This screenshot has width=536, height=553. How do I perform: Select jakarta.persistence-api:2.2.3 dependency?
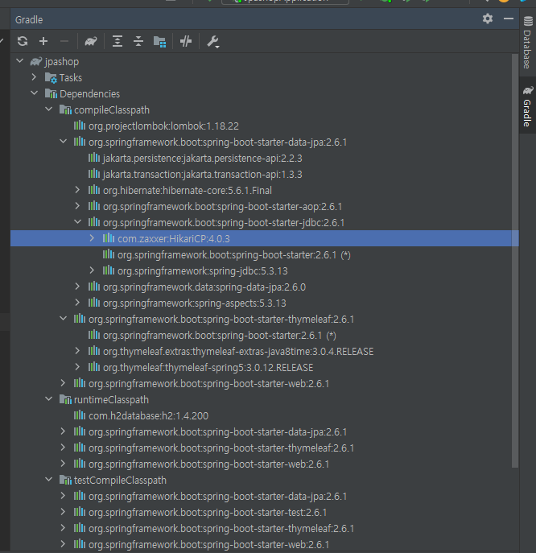(203, 159)
